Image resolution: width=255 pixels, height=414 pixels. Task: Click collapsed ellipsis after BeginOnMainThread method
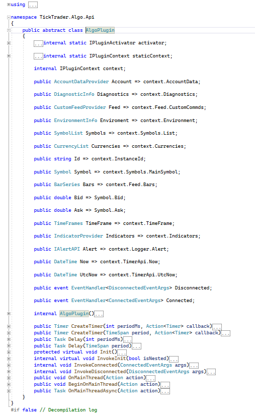point(165,385)
